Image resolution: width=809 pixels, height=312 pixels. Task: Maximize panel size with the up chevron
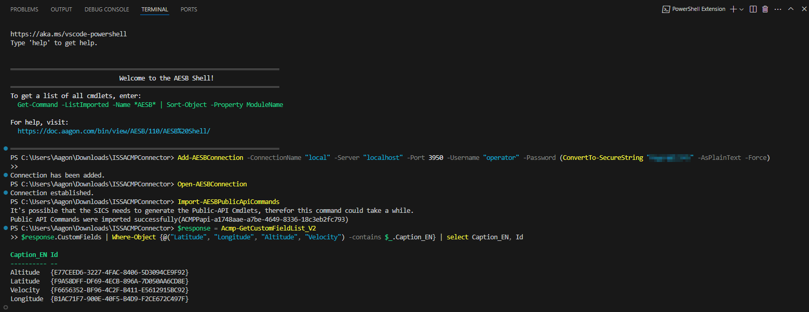coord(790,9)
